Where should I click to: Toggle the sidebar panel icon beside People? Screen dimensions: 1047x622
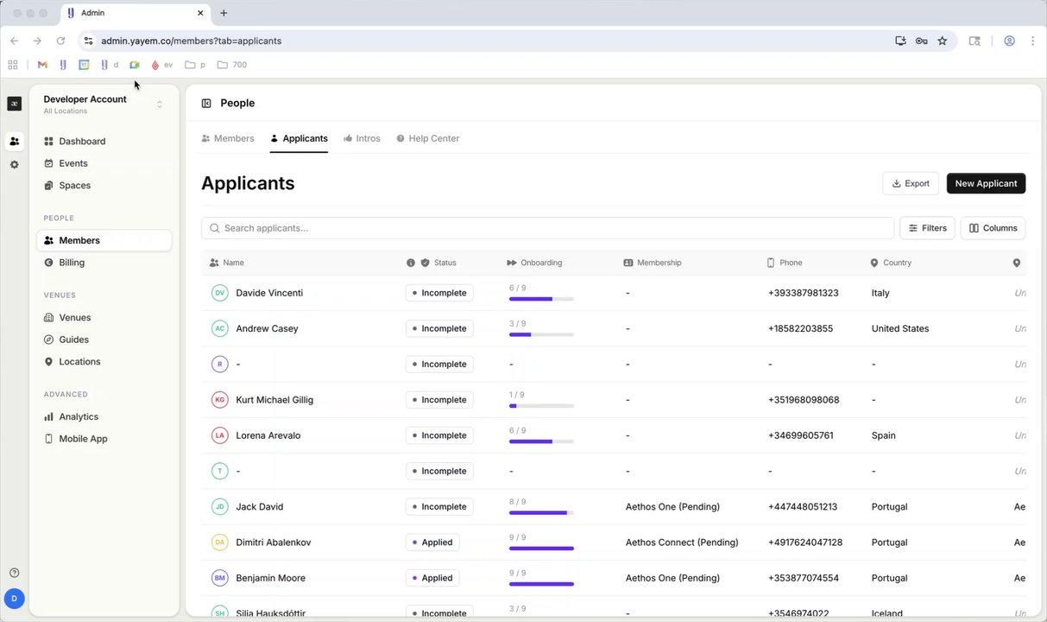(206, 104)
